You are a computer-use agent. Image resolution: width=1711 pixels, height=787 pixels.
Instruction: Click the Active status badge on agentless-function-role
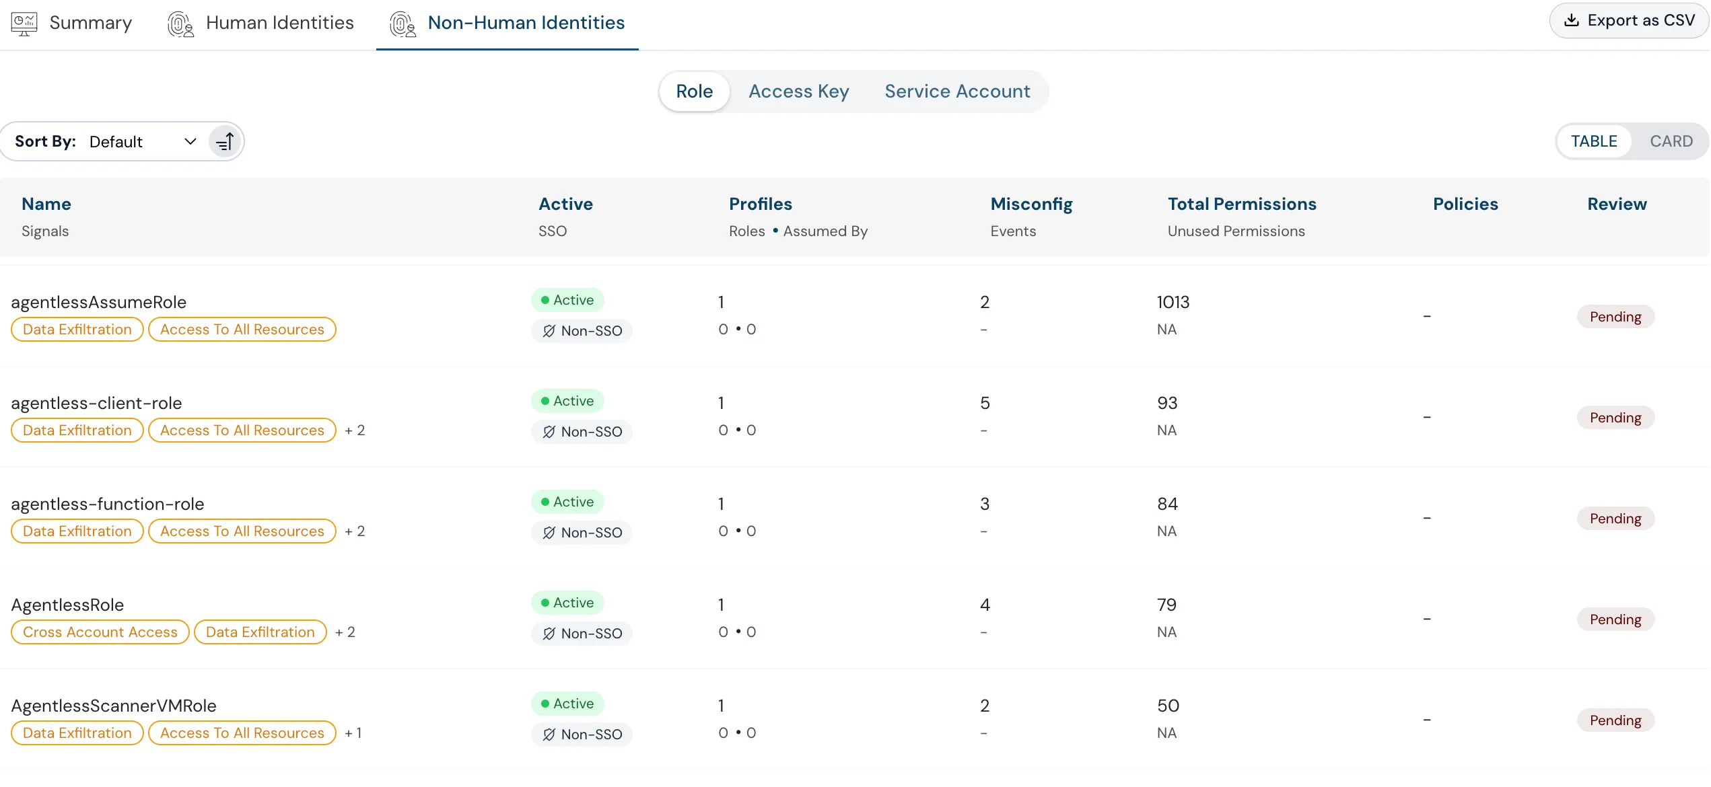pos(567,501)
